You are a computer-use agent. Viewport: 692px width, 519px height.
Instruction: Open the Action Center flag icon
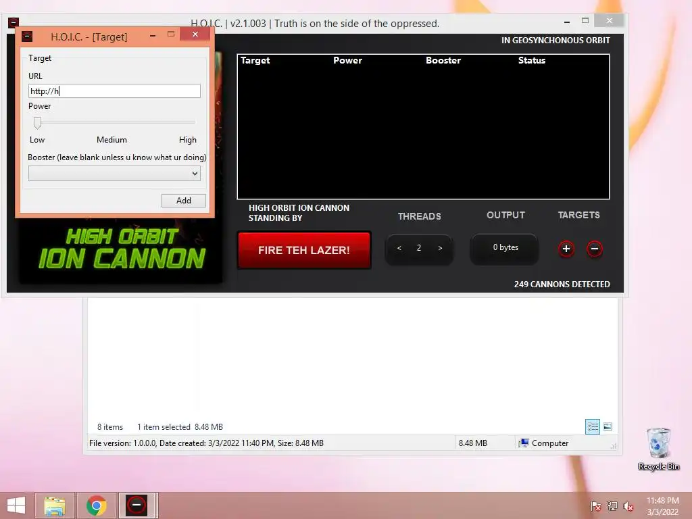click(595, 505)
